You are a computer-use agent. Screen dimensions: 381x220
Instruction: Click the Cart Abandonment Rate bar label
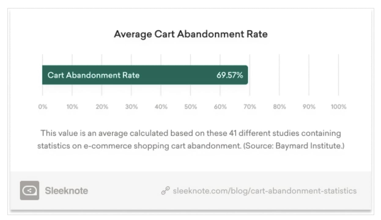tap(93, 75)
